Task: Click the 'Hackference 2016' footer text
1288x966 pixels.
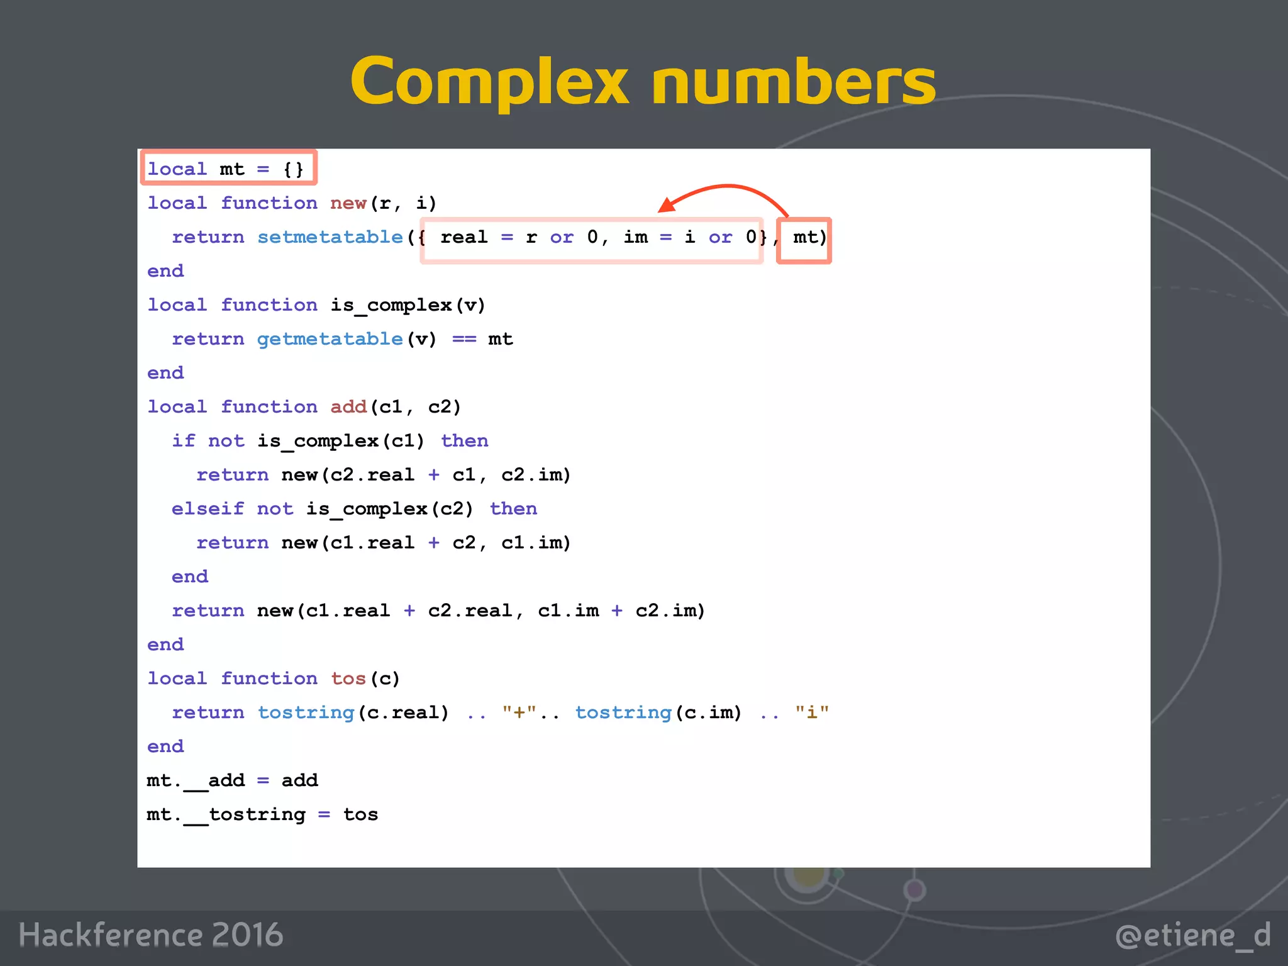Action: (x=151, y=935)
